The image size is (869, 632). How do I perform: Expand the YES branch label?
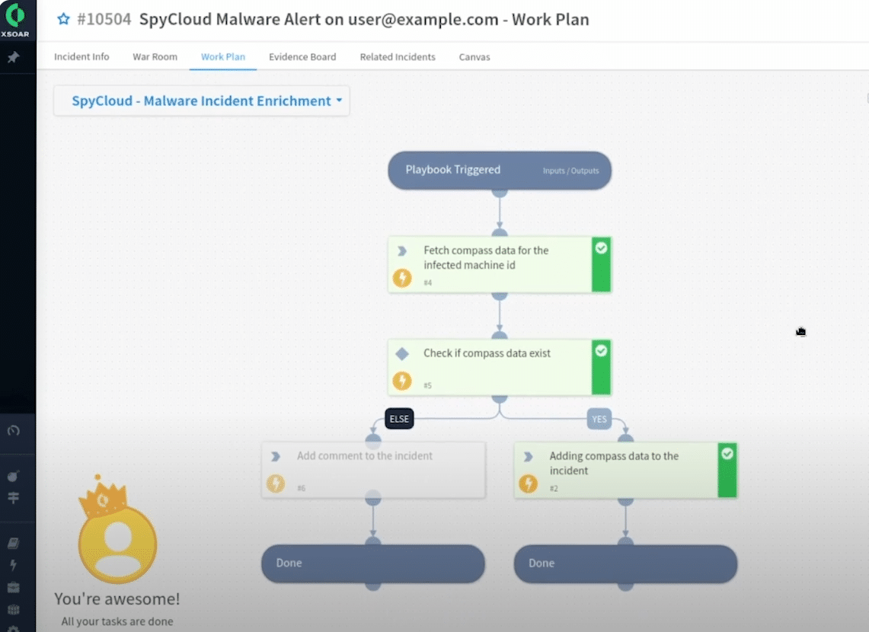coord(599,419)
